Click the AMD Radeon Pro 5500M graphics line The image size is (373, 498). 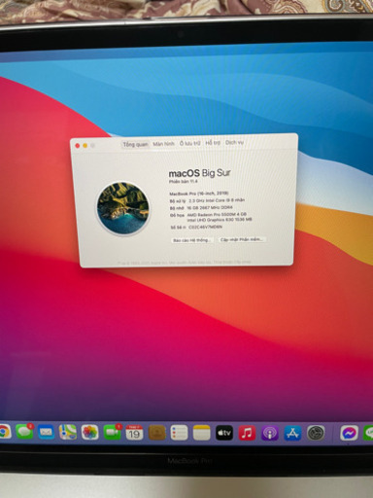coord(217,215)
